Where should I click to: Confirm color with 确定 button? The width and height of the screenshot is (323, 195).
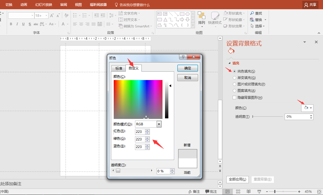(x=187, y=68)
